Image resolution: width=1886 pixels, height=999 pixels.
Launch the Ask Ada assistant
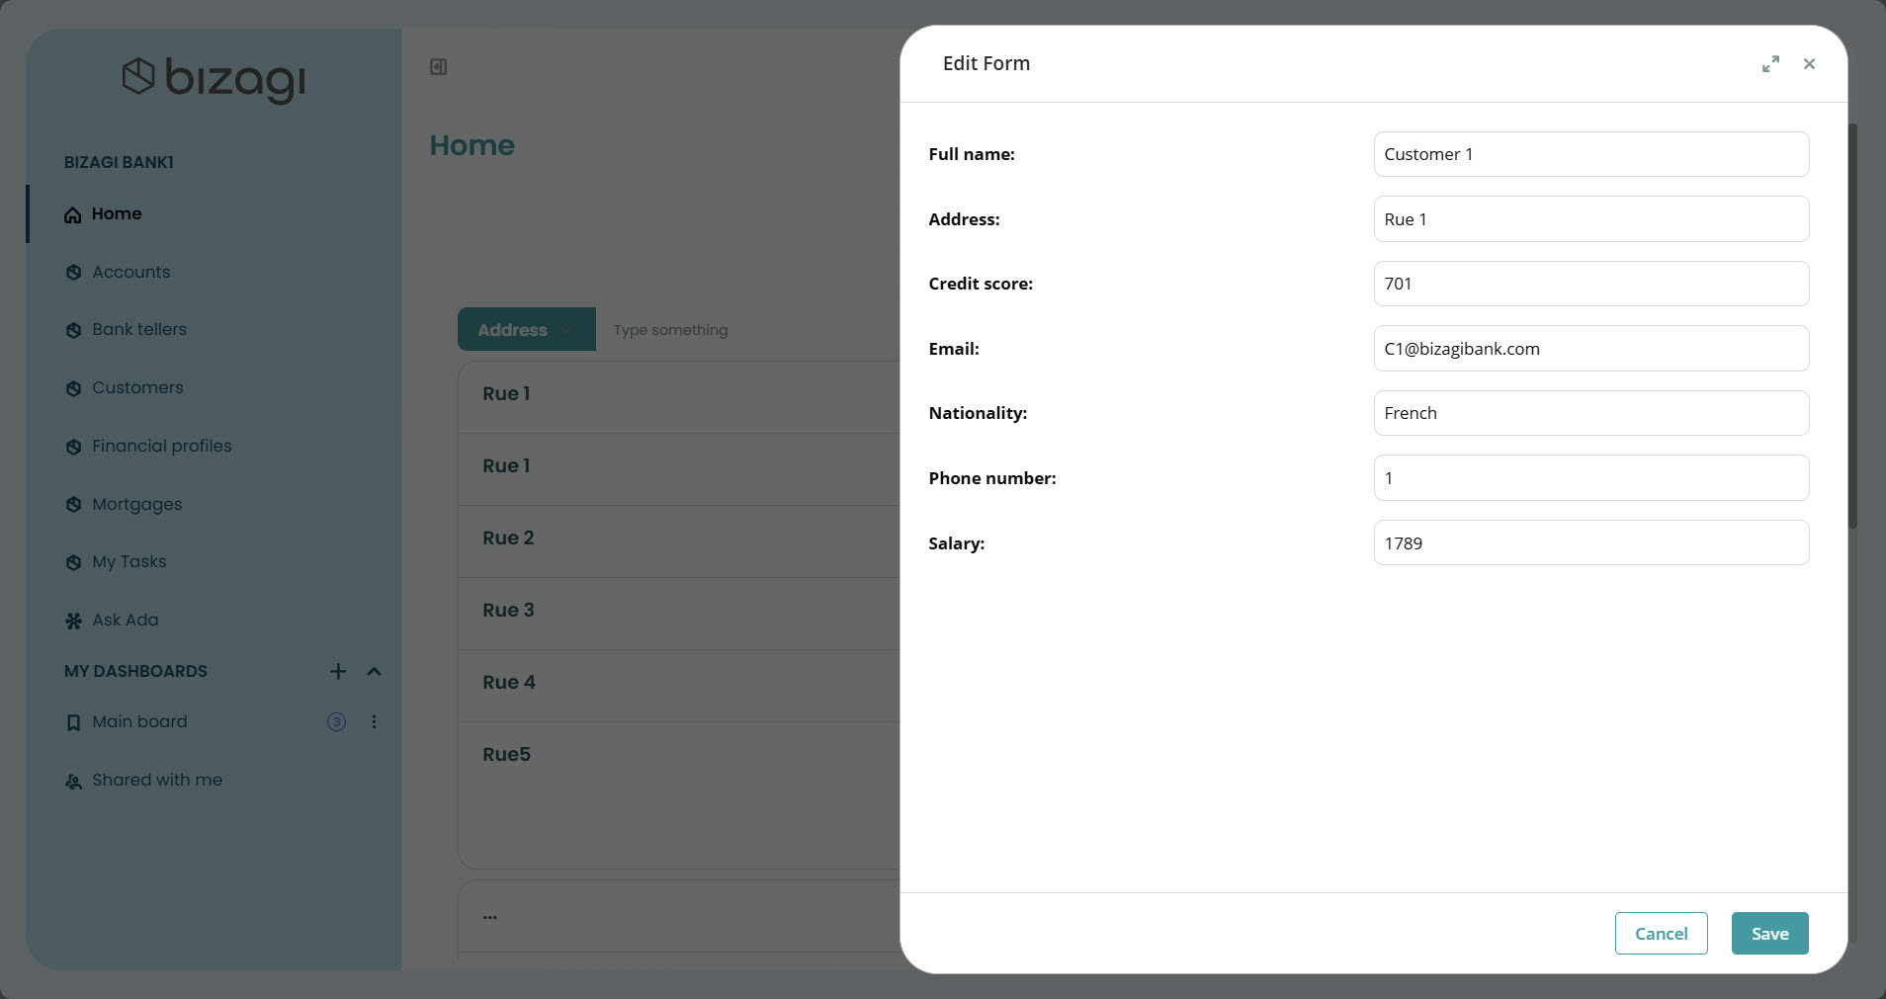[125, 620]
